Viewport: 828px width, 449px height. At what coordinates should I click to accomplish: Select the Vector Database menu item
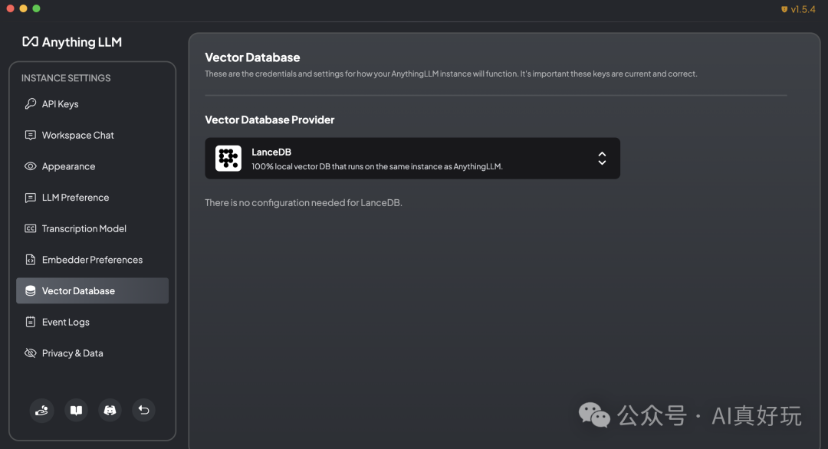pyautogui.click(x=78, y=291)
